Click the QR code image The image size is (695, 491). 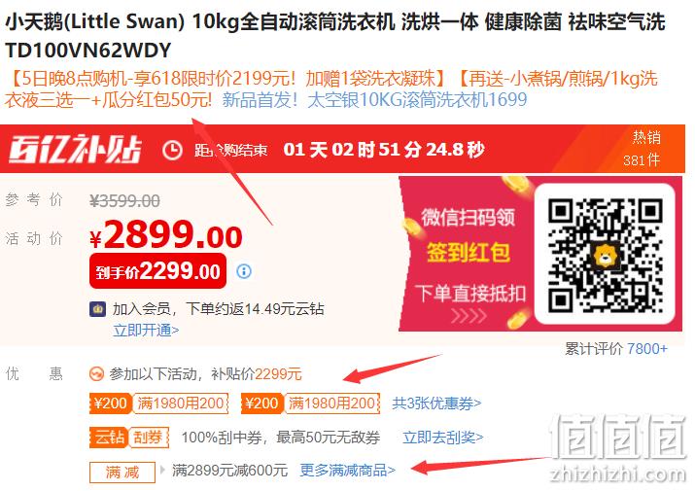(x=605, y=255)
